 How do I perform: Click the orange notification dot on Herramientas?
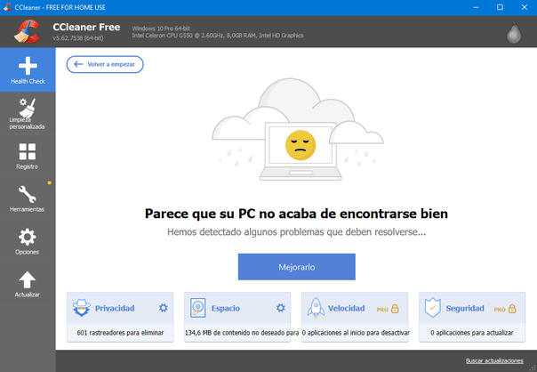(x=50, y=183)
